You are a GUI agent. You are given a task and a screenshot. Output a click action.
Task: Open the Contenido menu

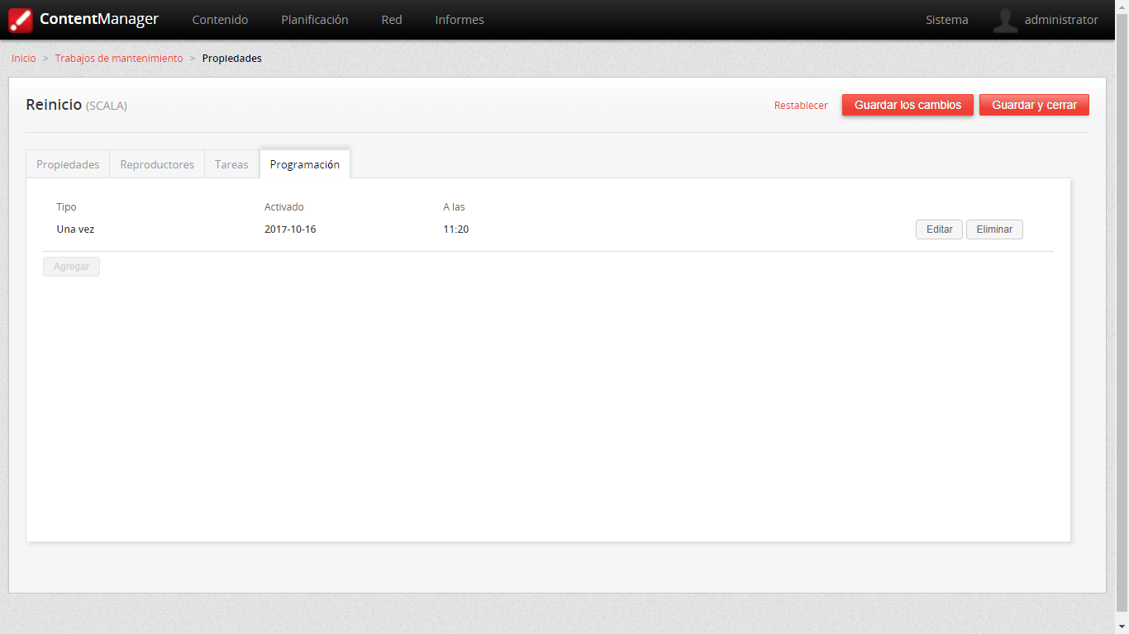(220, 20)
